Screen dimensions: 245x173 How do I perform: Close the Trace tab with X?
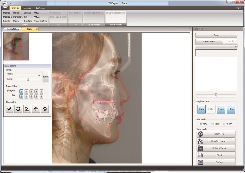tap(37, 29)
